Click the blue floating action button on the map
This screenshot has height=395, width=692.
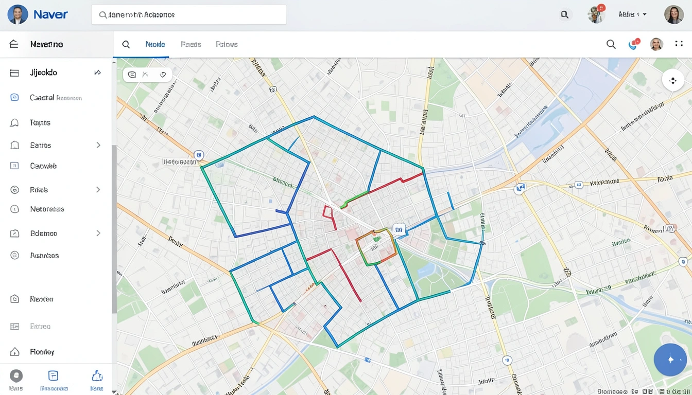pos(670,360)
